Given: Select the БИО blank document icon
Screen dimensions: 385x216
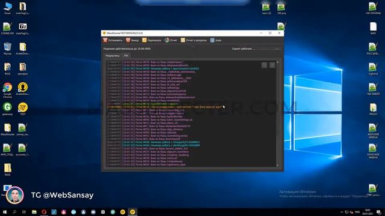Looking at the screenshot, I should [x=373, y=28].
